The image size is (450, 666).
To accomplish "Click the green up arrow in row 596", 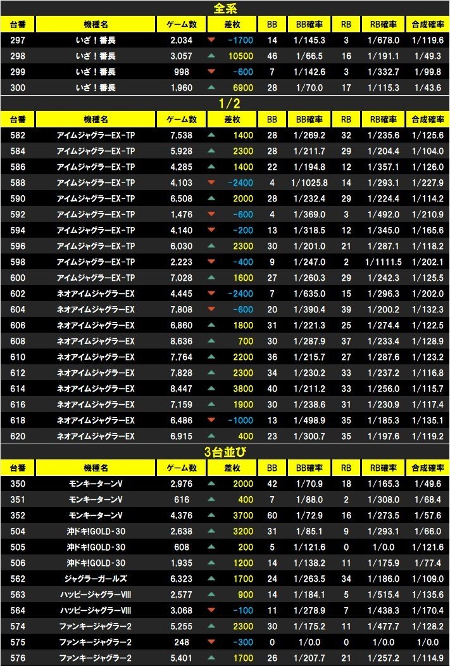I will 211,246.
